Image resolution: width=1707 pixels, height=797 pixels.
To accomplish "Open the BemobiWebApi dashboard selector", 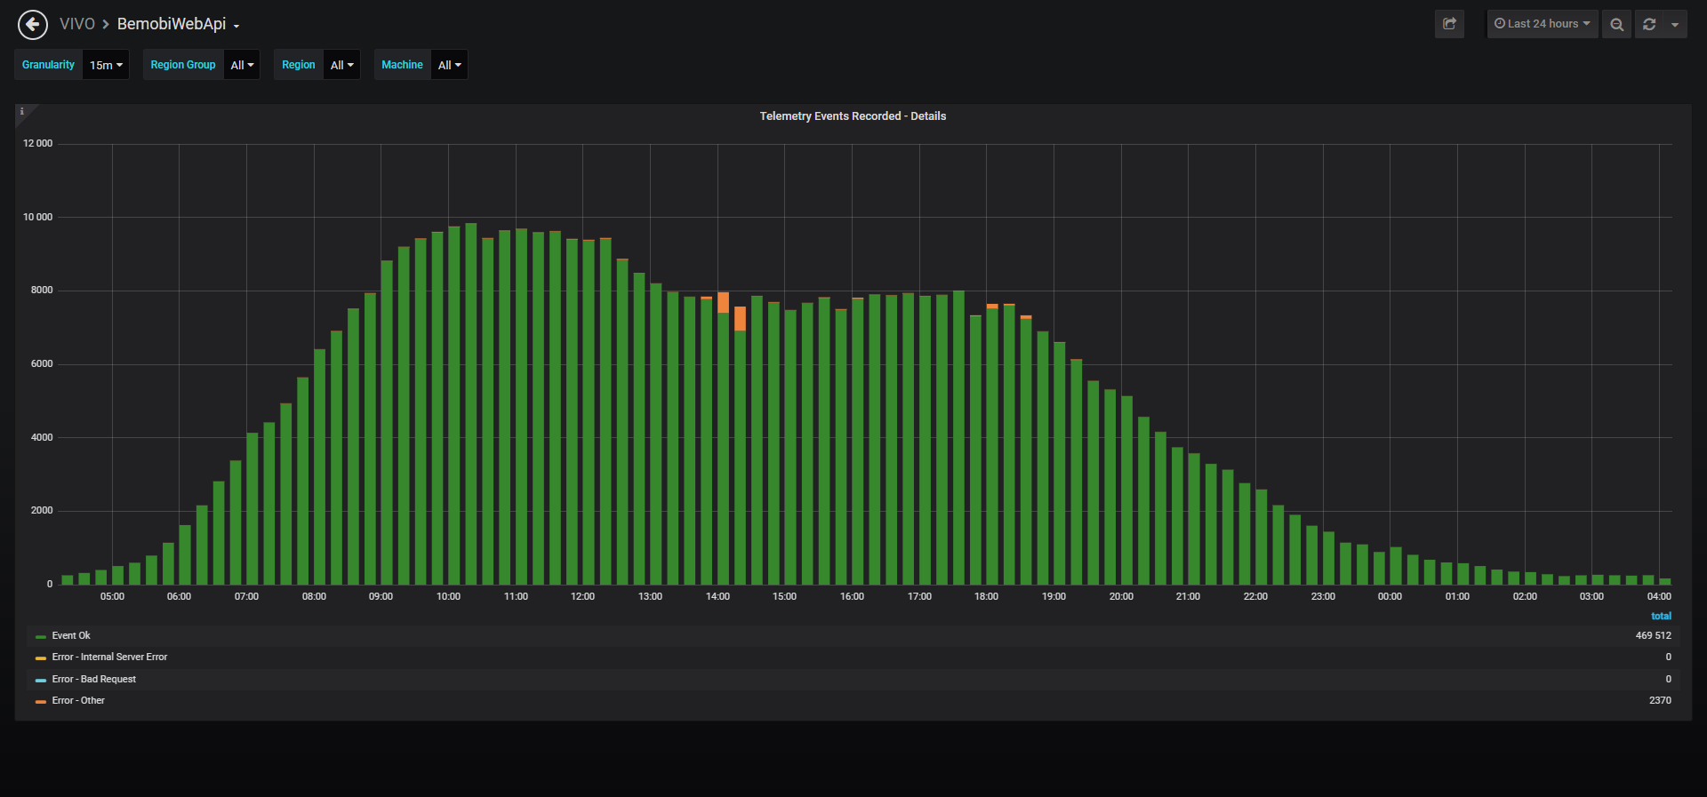I will click(x=179, y=24).
